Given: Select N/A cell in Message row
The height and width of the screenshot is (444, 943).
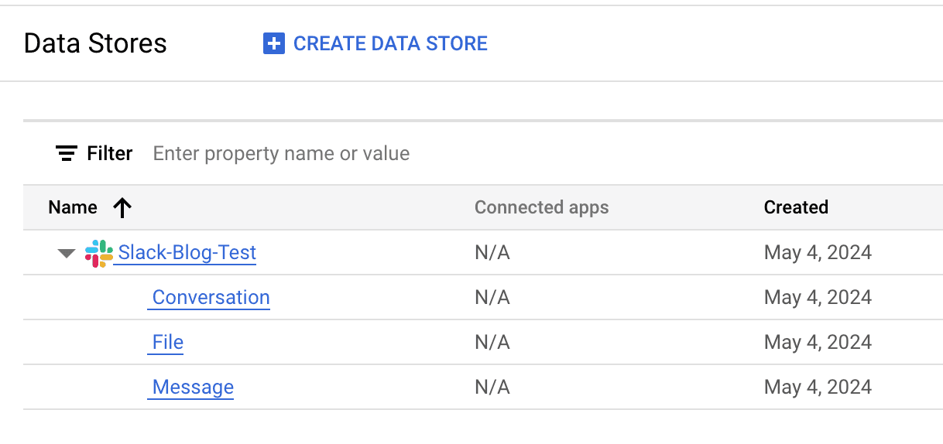Looking at the screenshot, I should pos(492,388).
